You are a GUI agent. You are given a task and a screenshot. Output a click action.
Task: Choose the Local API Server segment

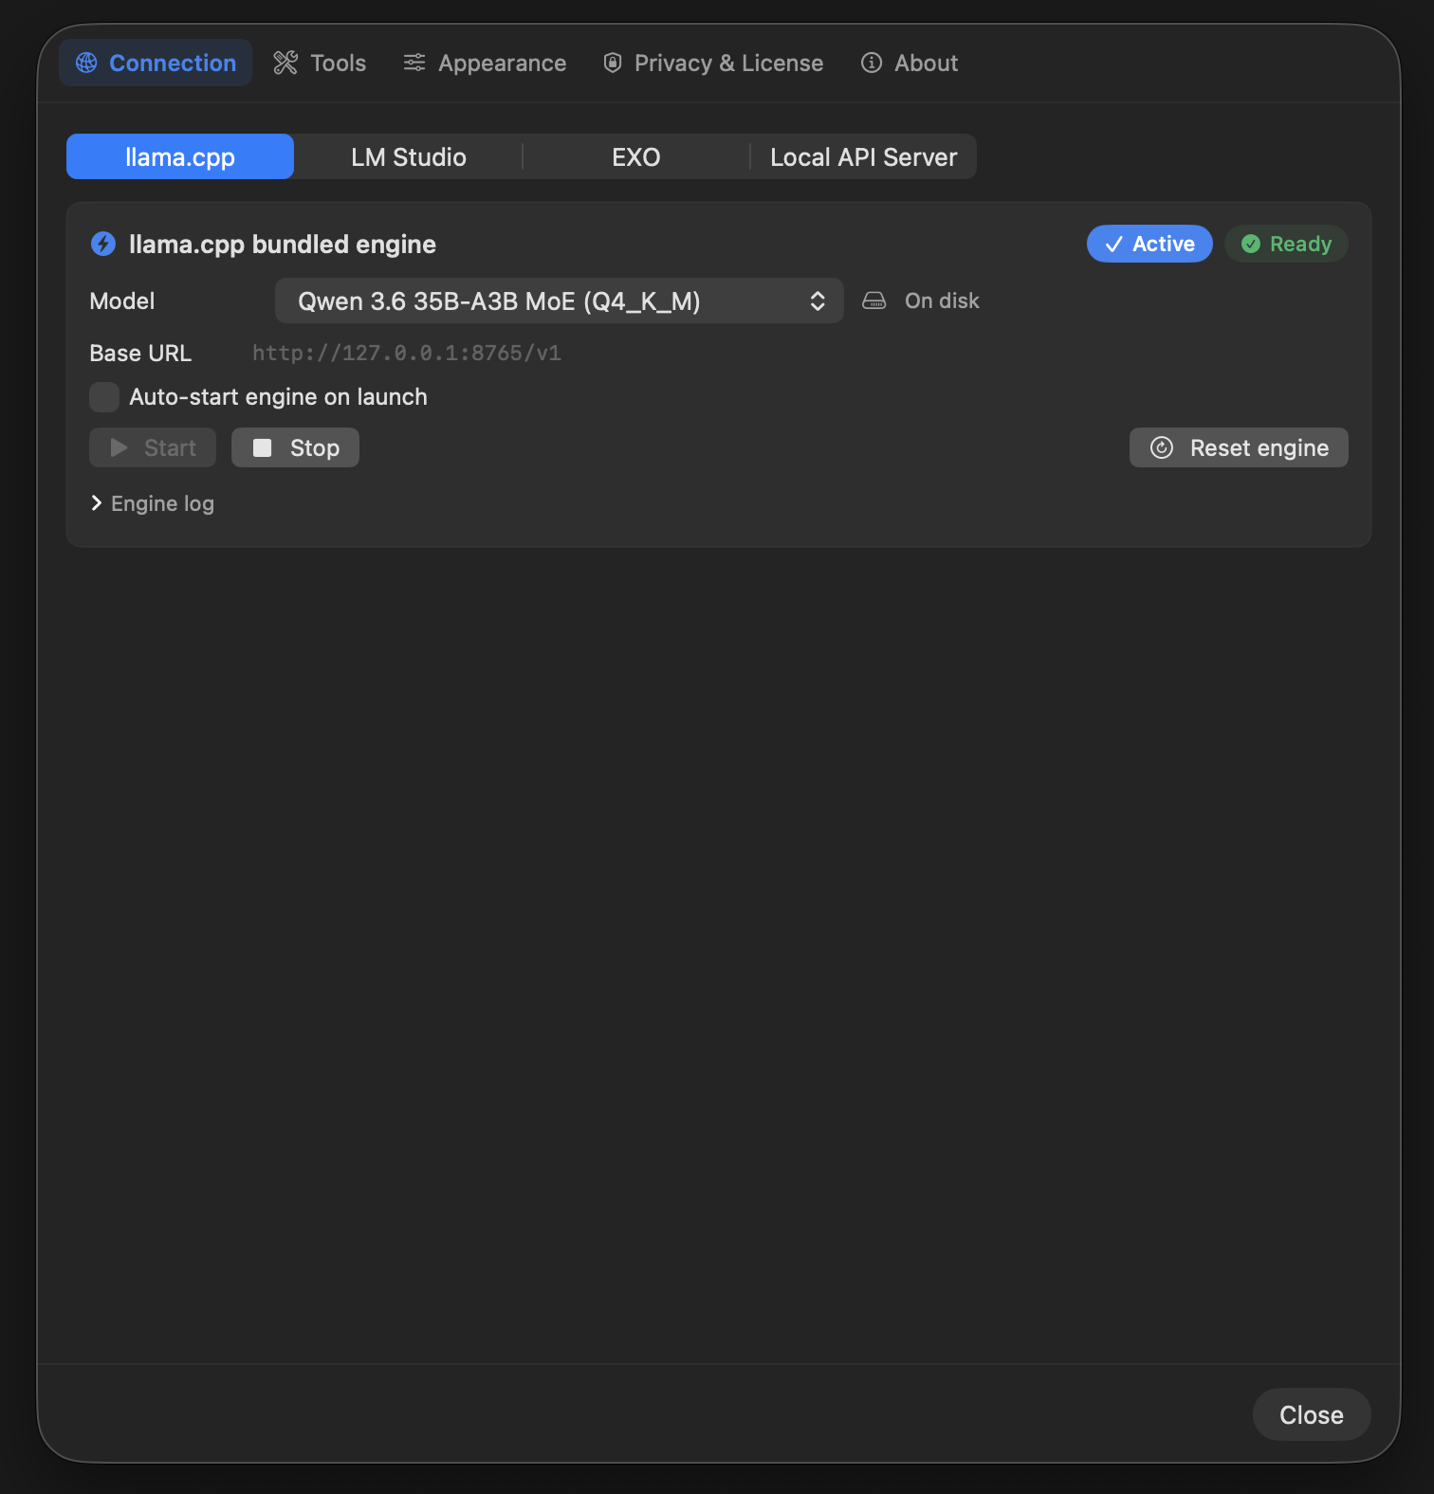(863, 156)
